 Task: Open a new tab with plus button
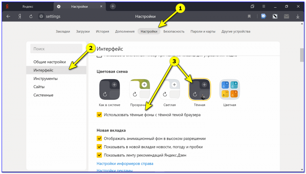112,7
